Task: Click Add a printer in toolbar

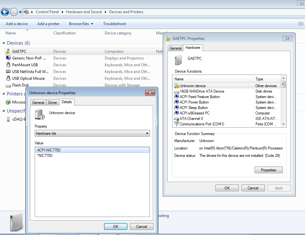Action: (x=48, y=24)
